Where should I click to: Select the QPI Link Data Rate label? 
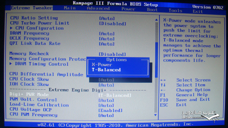coord(35,43)
